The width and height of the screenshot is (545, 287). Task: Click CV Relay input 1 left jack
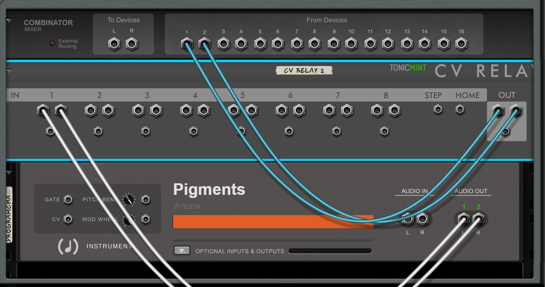pos(43,111)
